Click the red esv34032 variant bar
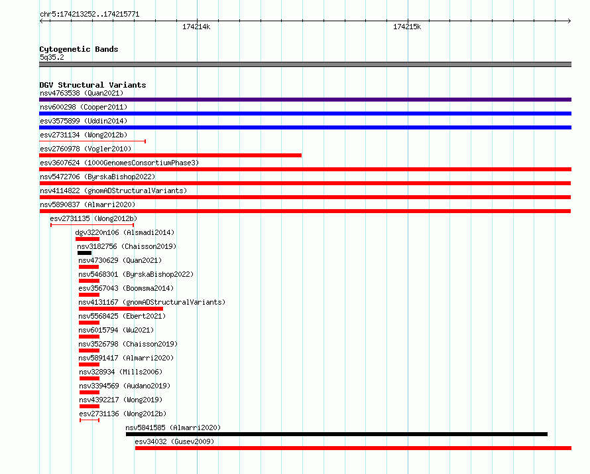The width and height of the screenshot is (590, 474). pyautogui.click(x=353, y=448)
